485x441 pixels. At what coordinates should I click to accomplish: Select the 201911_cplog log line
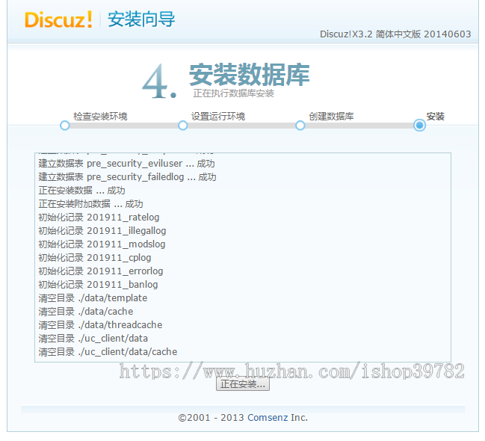[95, 258]
